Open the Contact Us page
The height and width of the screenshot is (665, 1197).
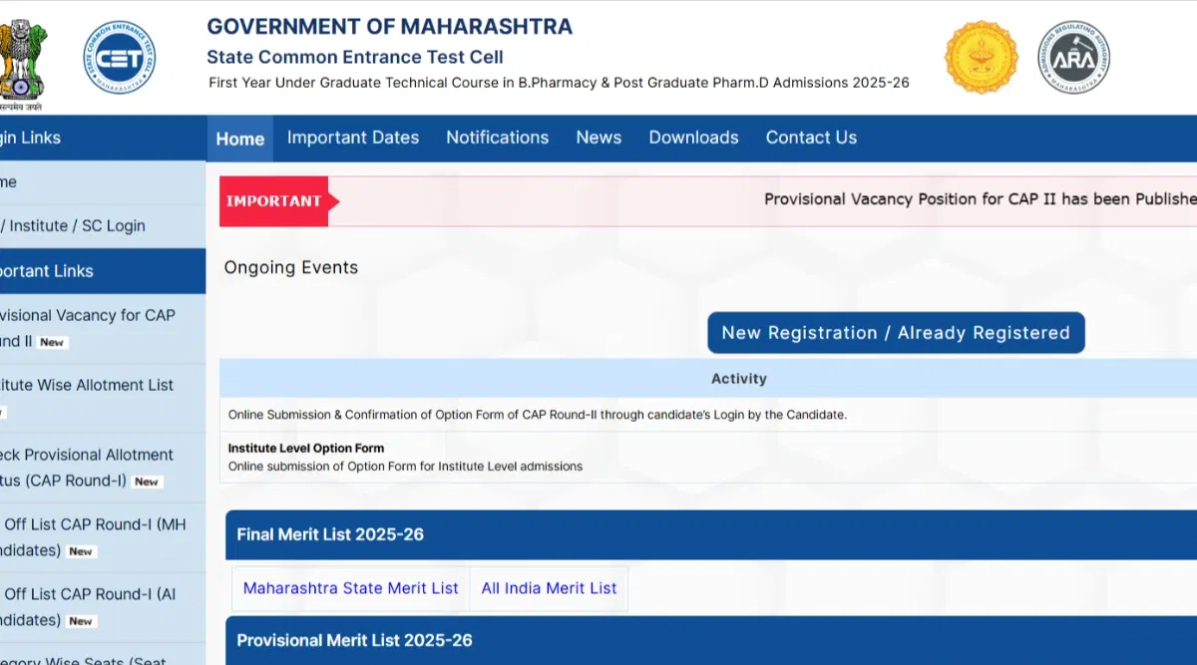[x=811, y=138]
